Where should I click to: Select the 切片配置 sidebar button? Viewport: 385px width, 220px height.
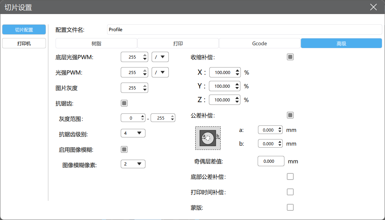click(x=24, y=30)
